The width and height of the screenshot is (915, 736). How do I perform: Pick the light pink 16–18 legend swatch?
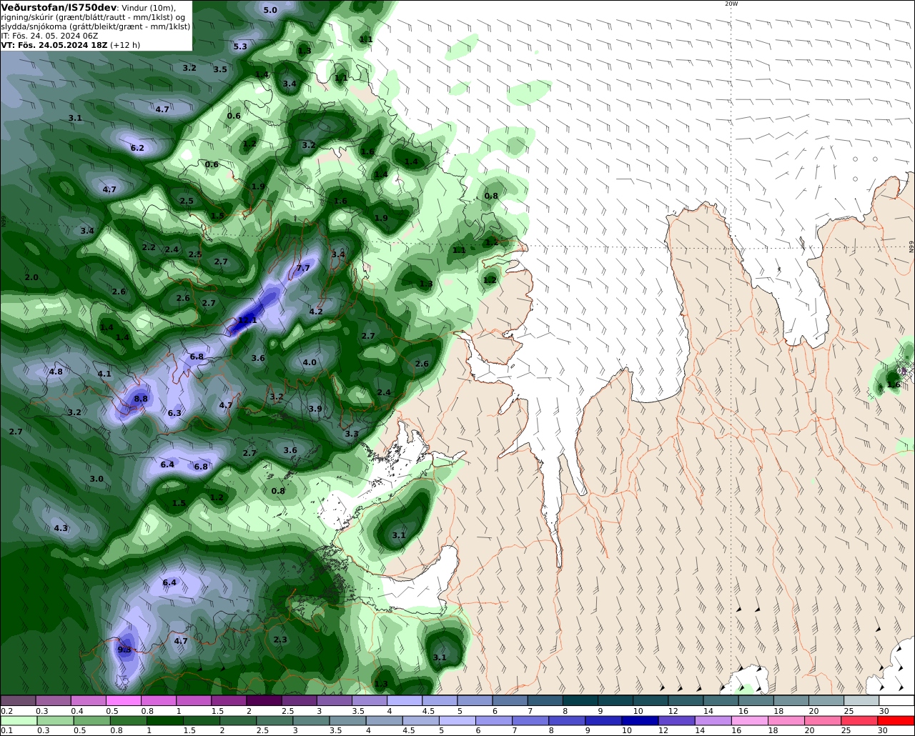pyautogui.click(x=750, y=721)
